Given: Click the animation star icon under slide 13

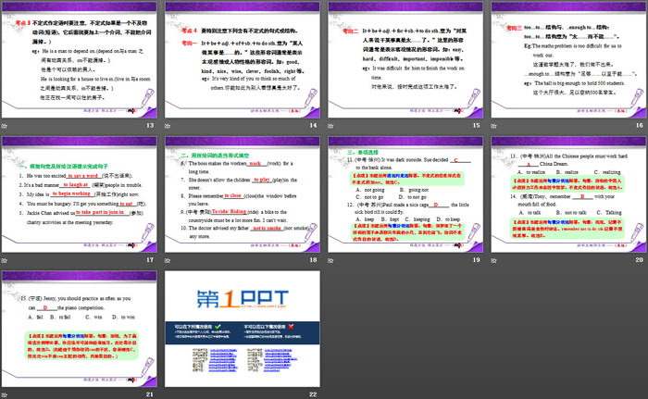Looking at the screenshot, I should coord(5,126).
